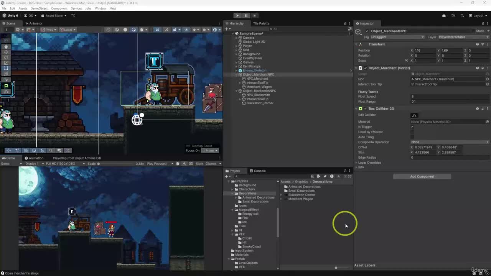Click the version control icon beside Asset Store
The image size is (491, 276).
tap(73, 16)
